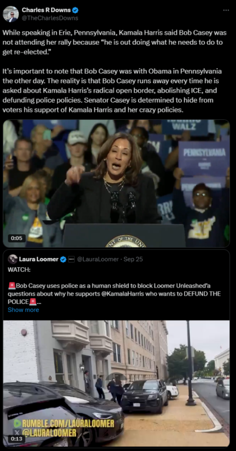Screen dimensions: 236x451
Task: Open Laura Loomer's small profile avatar
Action: [13, 259]
